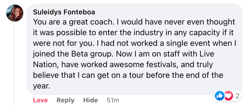250x105 pixels.
Task: Click the gray comment bubble body
Action: click(x=135, y=49)
